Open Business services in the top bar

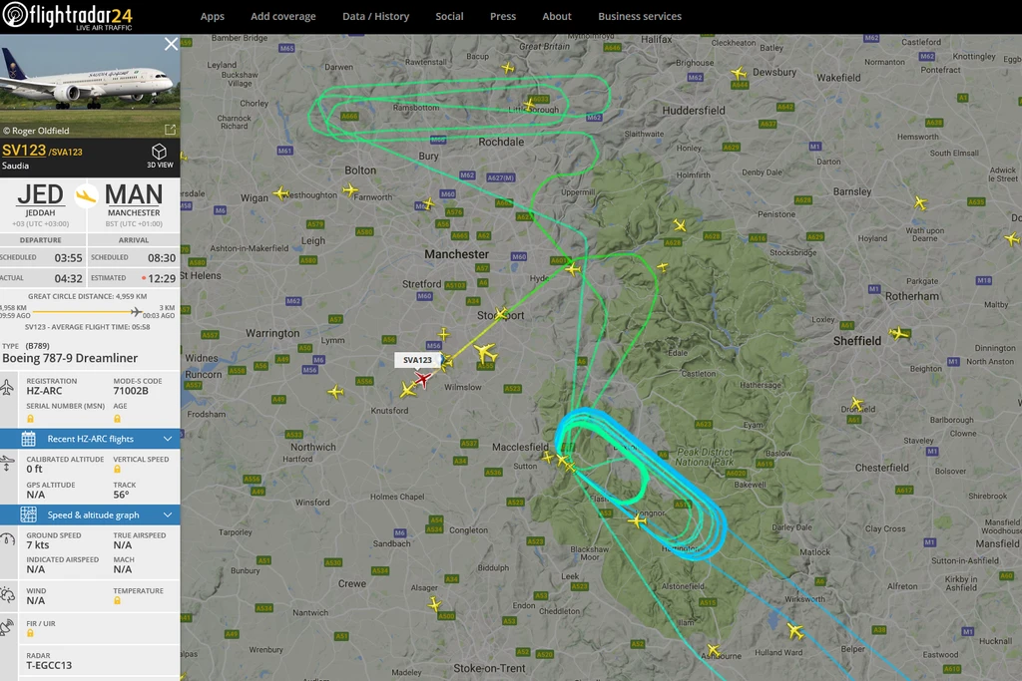point(640,16)
